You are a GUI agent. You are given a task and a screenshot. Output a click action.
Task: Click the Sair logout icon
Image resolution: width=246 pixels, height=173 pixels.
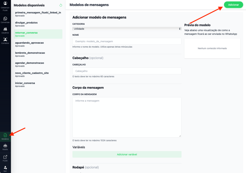(x=5, y=167)
